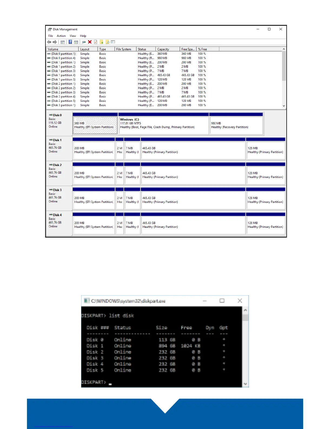This screenshot has width=331, height=429.
Task: Sort by the Volume column header
Action: (62, 49)
